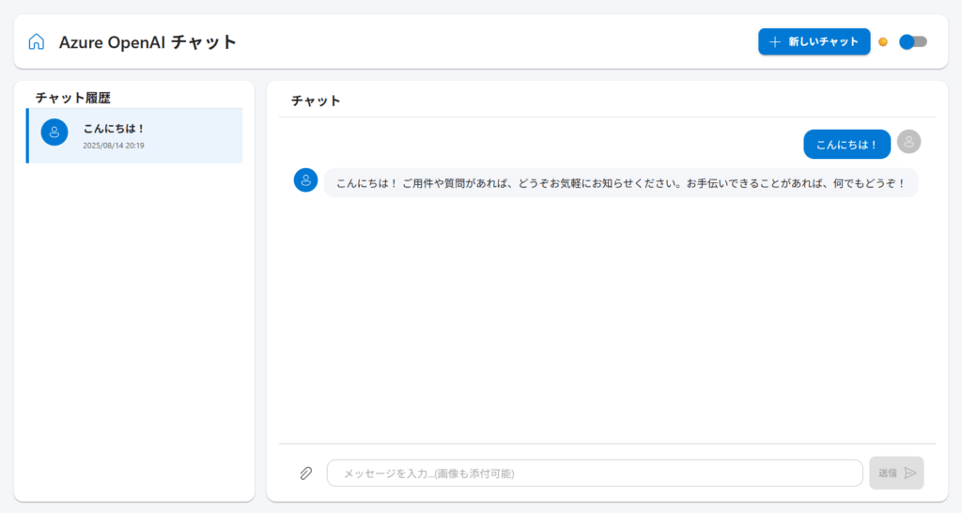This screenshot has width=962, height=513.
Task: Click the チャット panel heading
Action: (316, 101)
